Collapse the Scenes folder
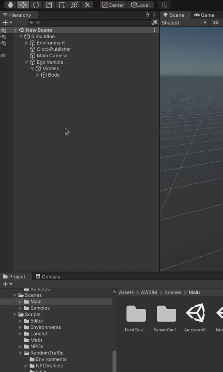 (x=15, y=295)
